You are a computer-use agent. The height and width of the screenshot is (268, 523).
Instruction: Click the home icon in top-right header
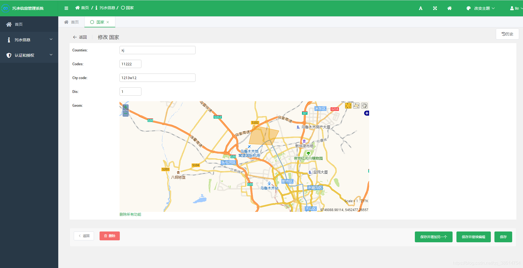click(450, 8)
